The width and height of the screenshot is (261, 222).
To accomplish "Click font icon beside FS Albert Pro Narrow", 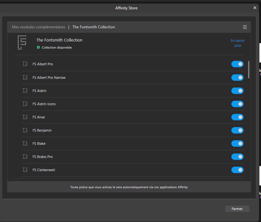I will 25,77.
